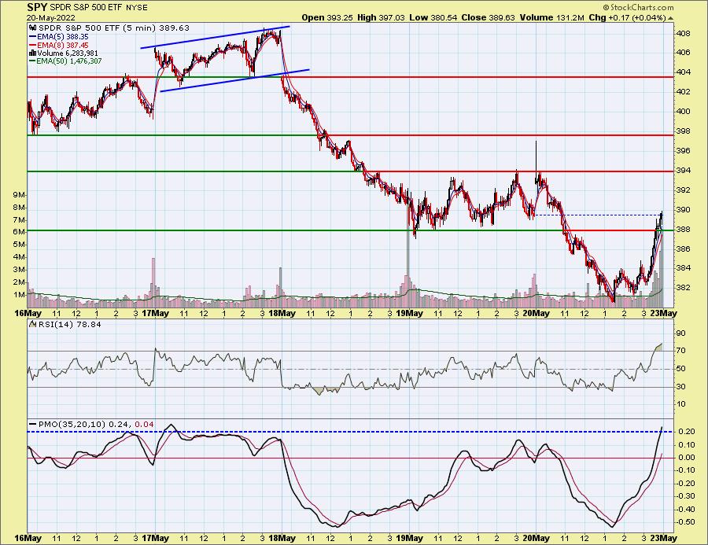Click the 6M volume axis label
Screen dimensions: 708x545
(19, 232)
